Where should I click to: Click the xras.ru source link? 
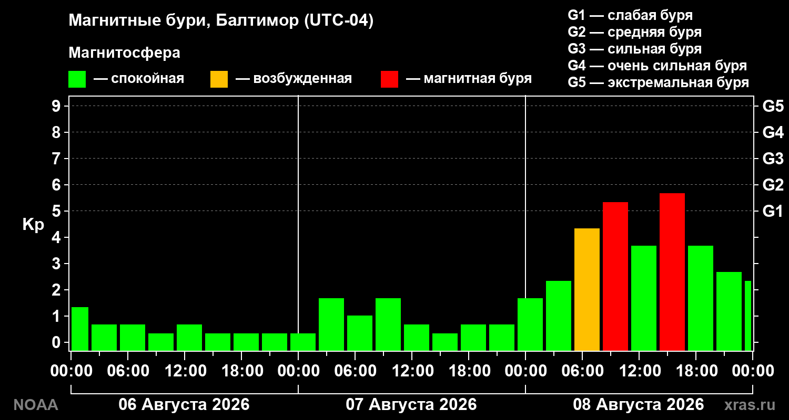(x=750, y=405)
